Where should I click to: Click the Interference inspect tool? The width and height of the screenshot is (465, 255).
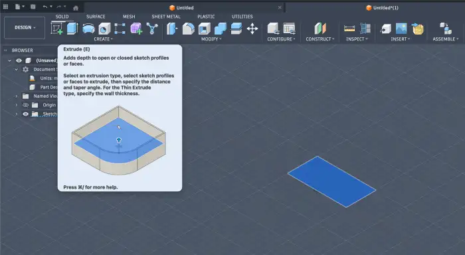[365, 29]
